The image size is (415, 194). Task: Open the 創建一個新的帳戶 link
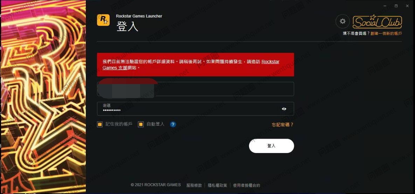click(x=386, y=33)
